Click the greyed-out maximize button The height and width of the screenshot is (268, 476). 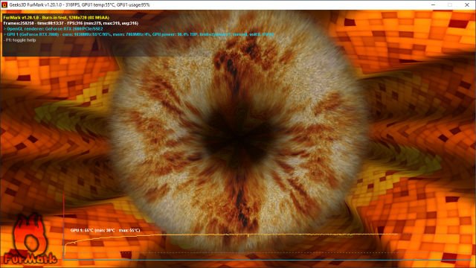(x=450, y=5)
